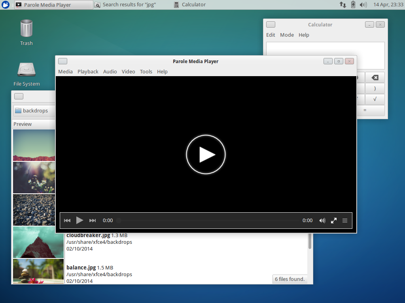
Task: Open the Playback menu
Action: point(88,71)
